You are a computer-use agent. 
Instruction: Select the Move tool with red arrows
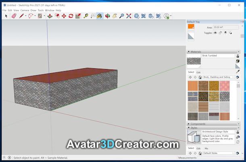[64, 16]
